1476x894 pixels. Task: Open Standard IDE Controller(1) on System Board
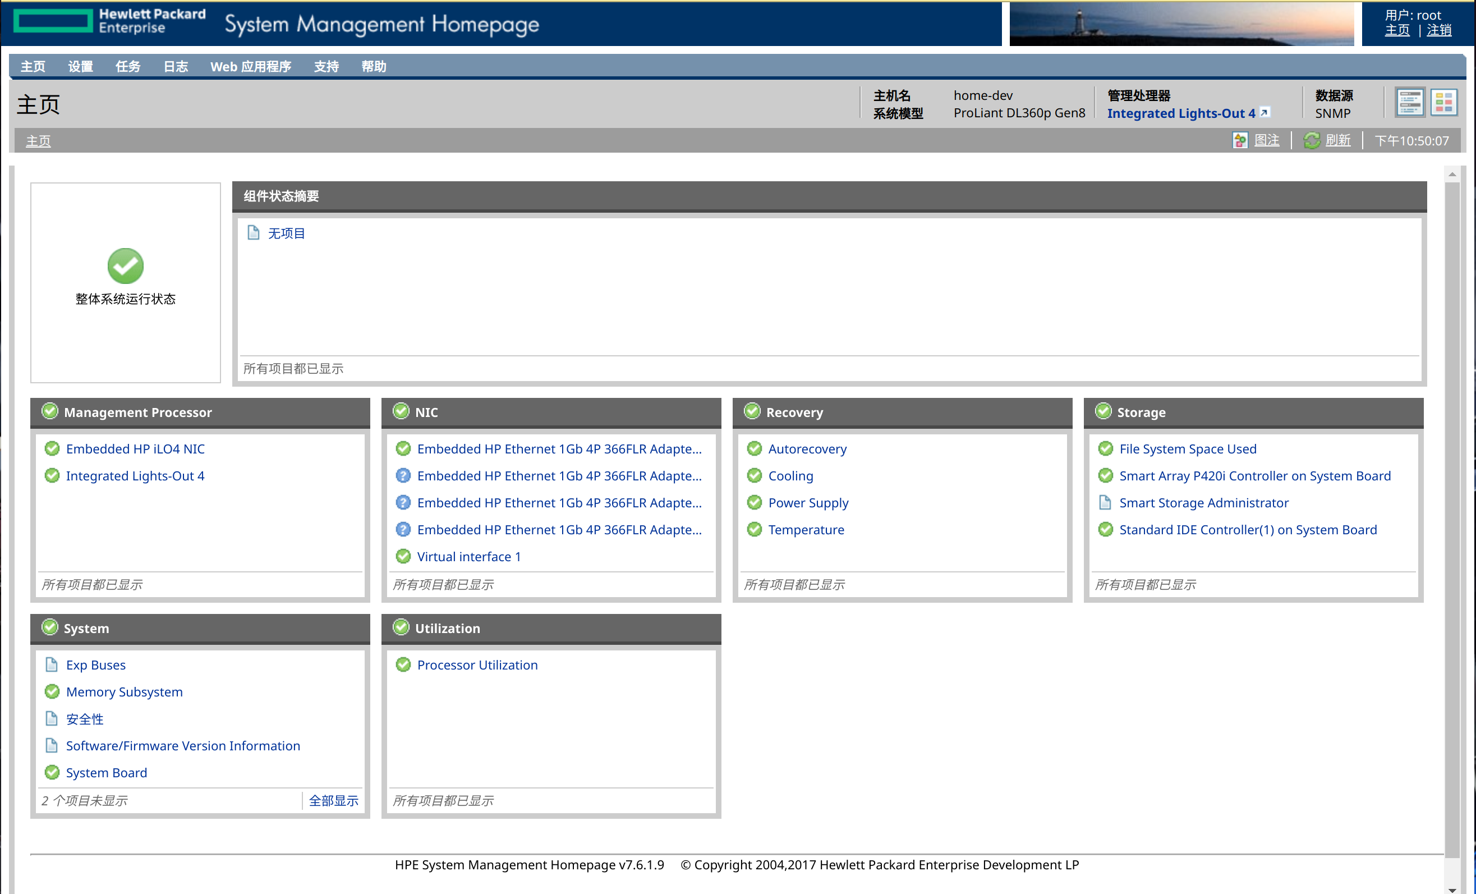coord(1248,530)
